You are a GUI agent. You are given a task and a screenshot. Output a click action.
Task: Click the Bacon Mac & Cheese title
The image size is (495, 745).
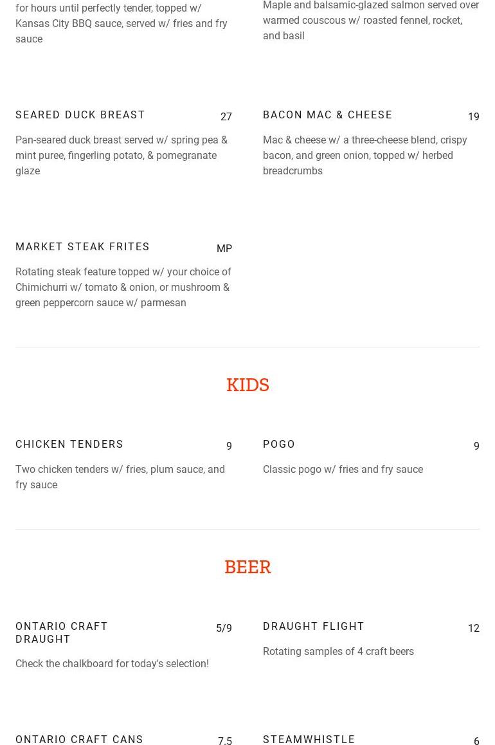point(327,115)
